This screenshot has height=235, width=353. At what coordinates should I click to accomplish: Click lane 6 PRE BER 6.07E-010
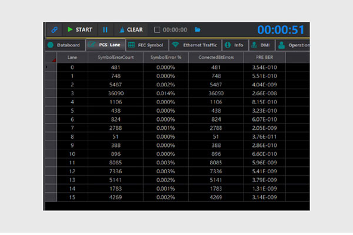tap(264, 119)
